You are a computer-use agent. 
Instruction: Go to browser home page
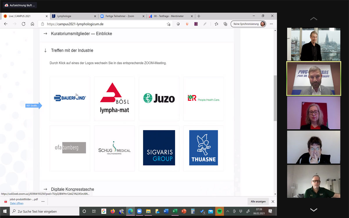(x=32, y=24)
